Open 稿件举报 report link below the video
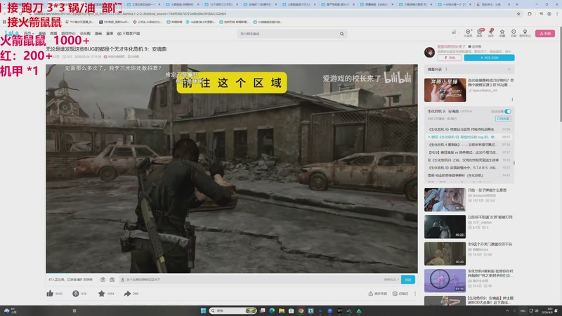Viewport: 562px width, 316px height. point(378,294)
